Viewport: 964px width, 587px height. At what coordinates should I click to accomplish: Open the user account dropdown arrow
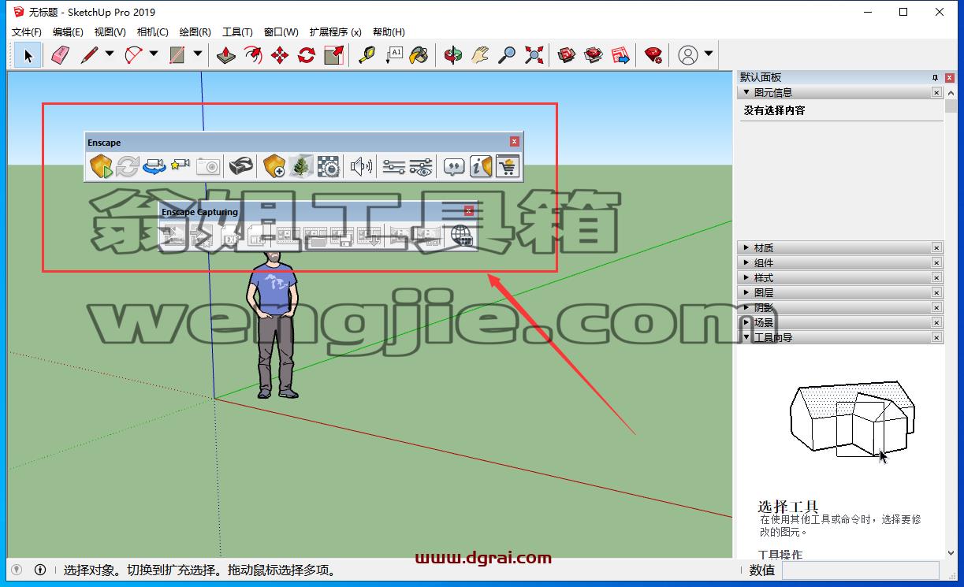[708, 54]
